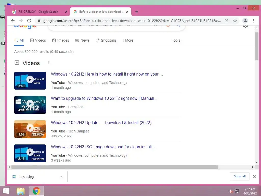
Task: Play the 4:01 BrenTech video thumbnail
Action: point(30,105)
